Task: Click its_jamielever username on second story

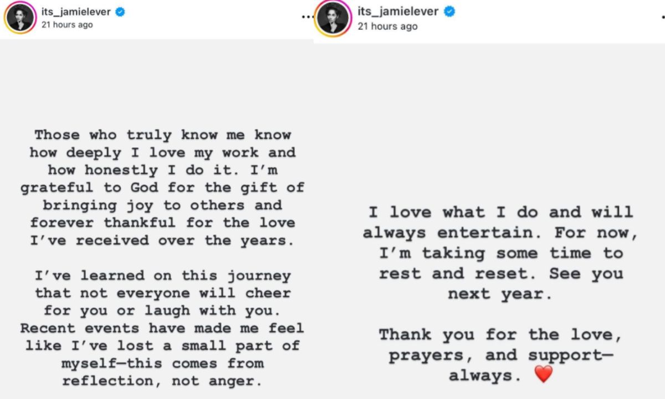Action: [x=398, y=12]
